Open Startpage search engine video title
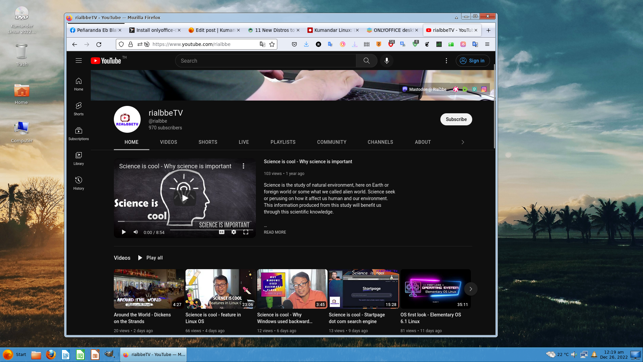The width and height of the screenshot is (643, 362). tap(357, 318)
